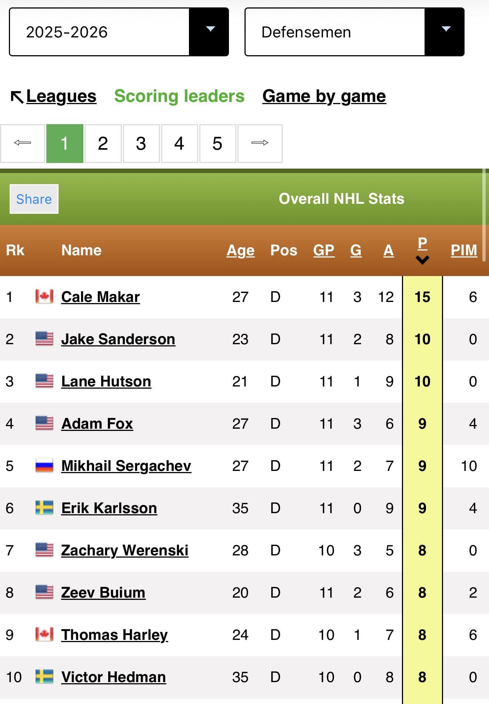489x704 pixels.
Task: Click the next page right arrow
Action: pyautogui.click(x=260, y=143)
